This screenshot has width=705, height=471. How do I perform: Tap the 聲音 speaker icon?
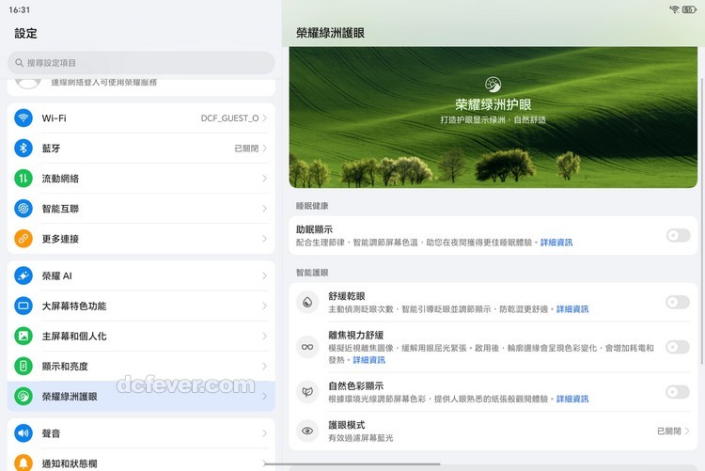[x=23, y=433]
